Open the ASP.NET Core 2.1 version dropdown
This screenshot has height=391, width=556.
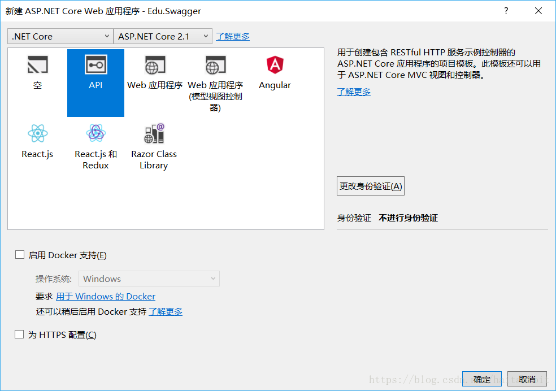(x=163, y=36)
